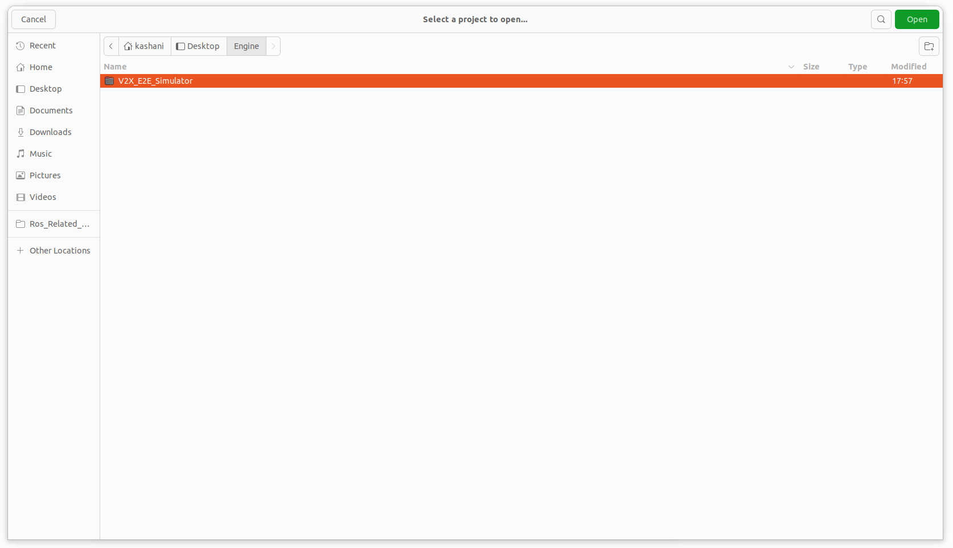Screen dimensions: 953x548
Task: Cancel the project selection dialog
Action: [x=34, y=19]
